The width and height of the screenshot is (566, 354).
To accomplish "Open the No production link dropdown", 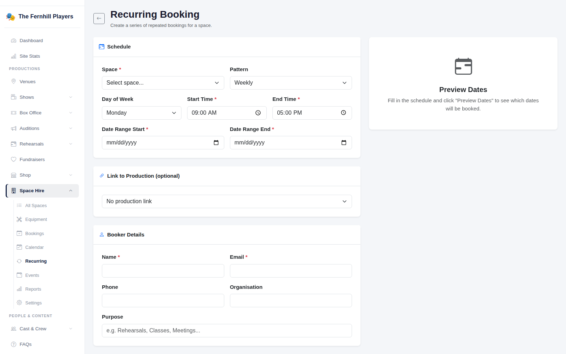I will (227, 201).
